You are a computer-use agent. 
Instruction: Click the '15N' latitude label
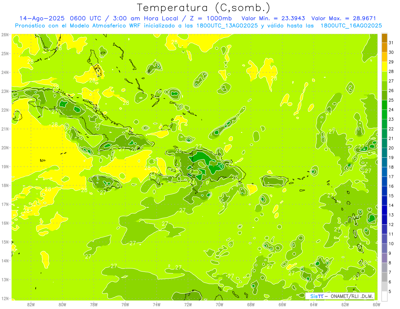[x=5, y=242]
